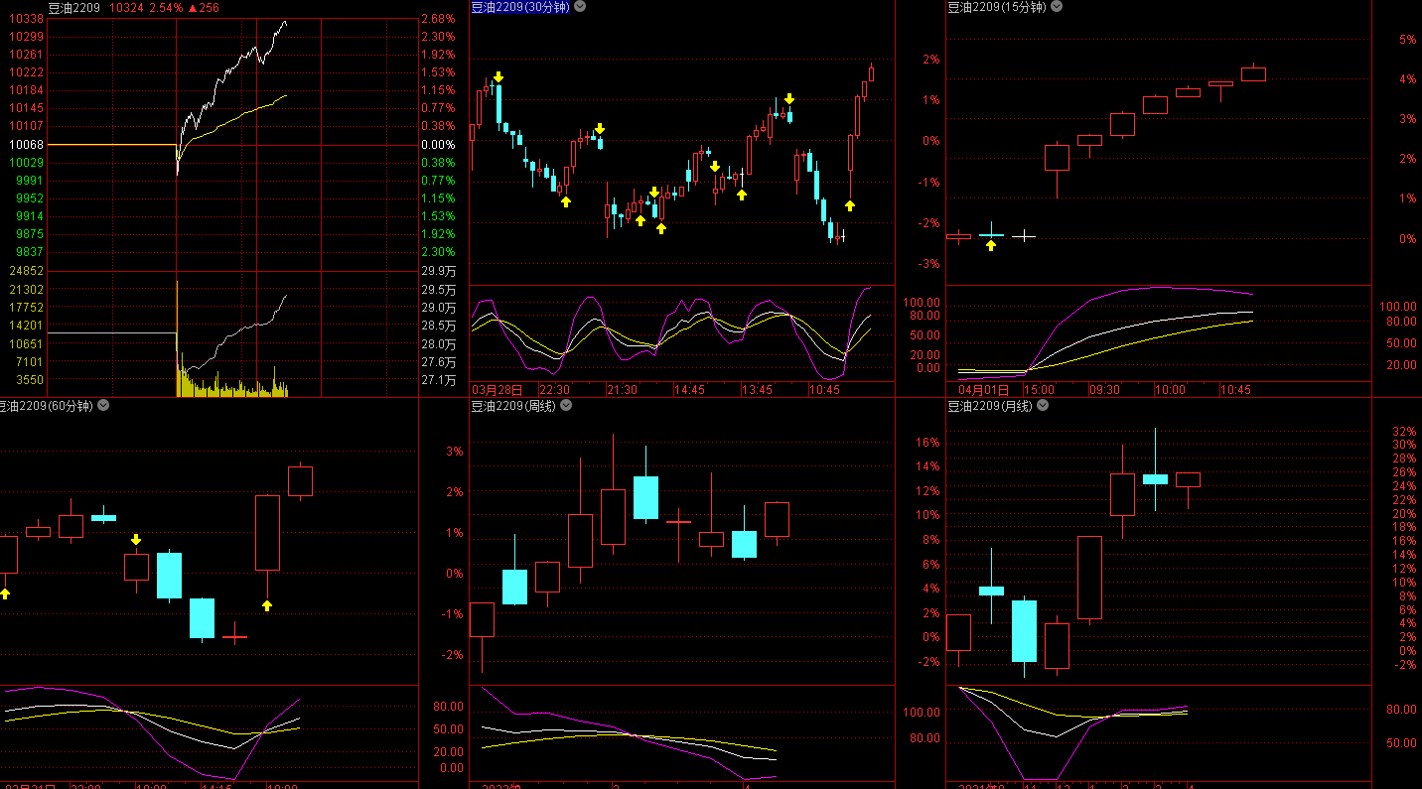This screenshot has width=1422, height=789.
Task: Click price axis label 10222
Action: [x=26, y=72]
